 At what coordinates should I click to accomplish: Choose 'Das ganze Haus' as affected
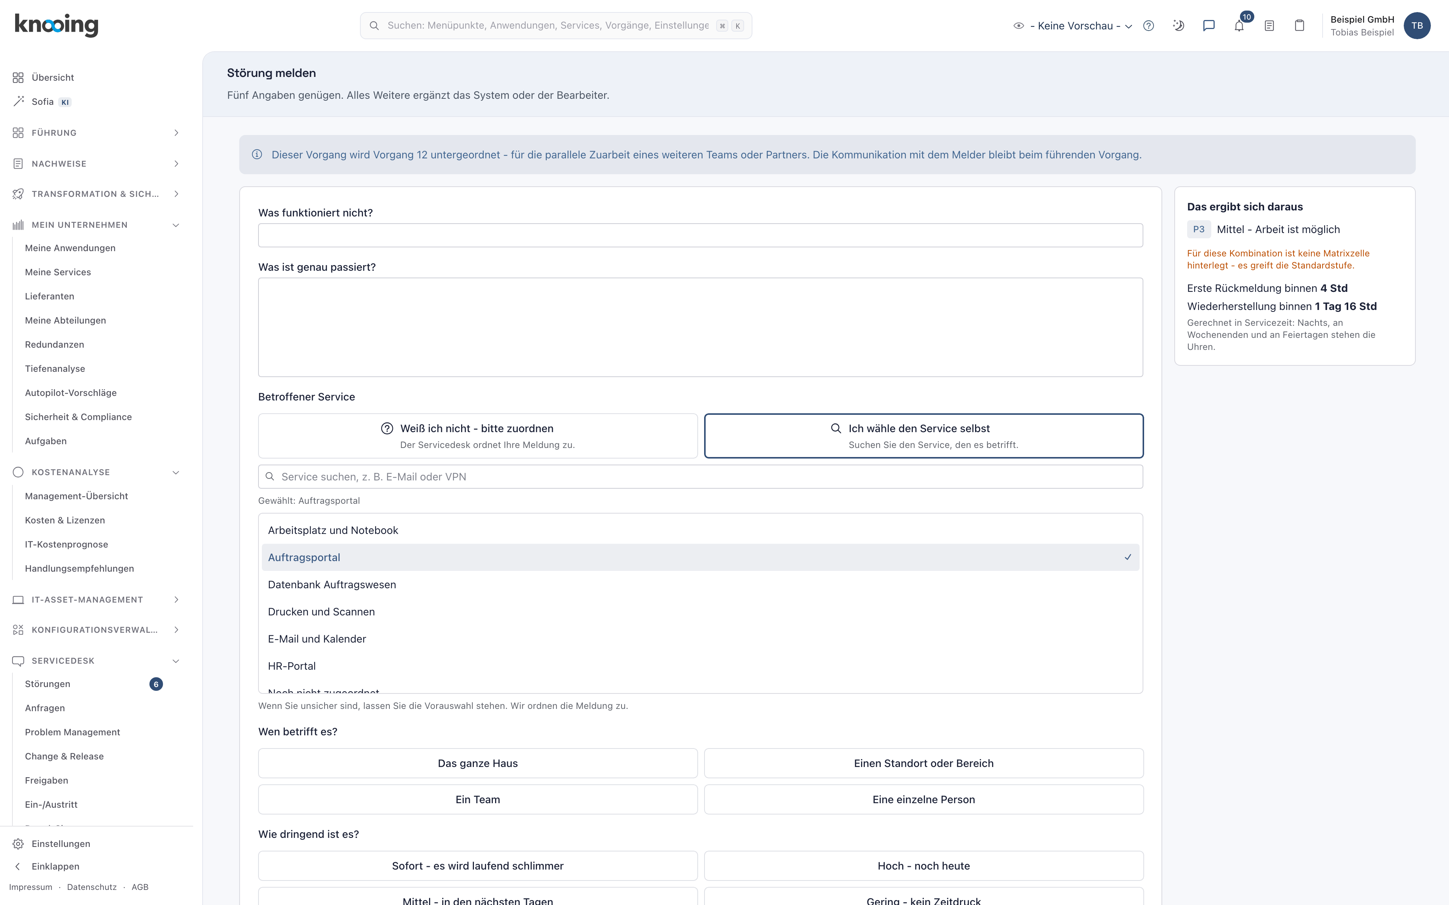click(478, 763)
